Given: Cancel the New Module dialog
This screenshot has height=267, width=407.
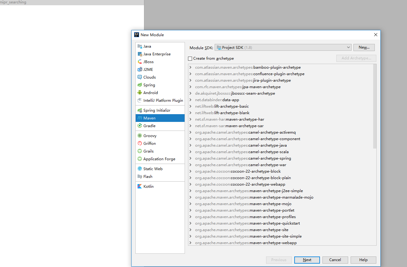Looking at the screenshot, I should pyautogui.click(x=335, y=260).
